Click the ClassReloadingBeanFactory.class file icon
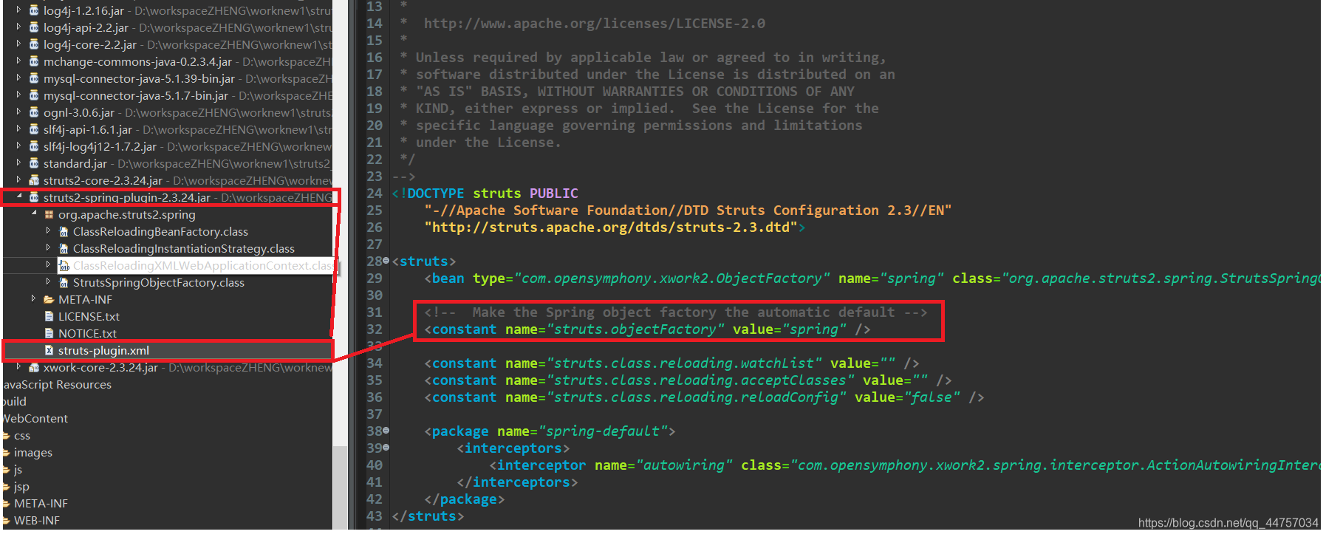The image size is (1326, 537). pos(64,232)
